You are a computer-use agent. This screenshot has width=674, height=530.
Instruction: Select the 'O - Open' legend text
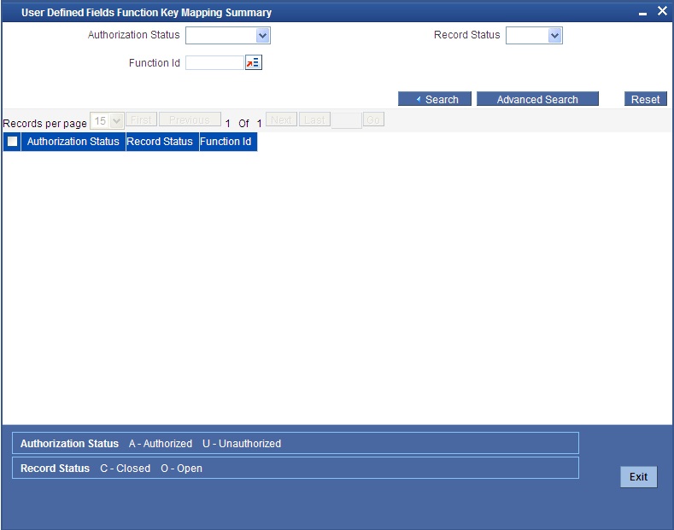tap(181, 469)
